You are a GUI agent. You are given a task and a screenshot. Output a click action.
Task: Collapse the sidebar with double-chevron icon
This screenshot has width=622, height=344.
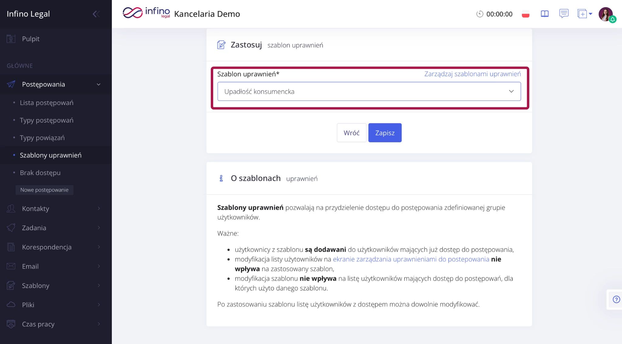tap(96, 14)
